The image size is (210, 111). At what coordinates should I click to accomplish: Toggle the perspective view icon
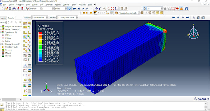[126, 9]
